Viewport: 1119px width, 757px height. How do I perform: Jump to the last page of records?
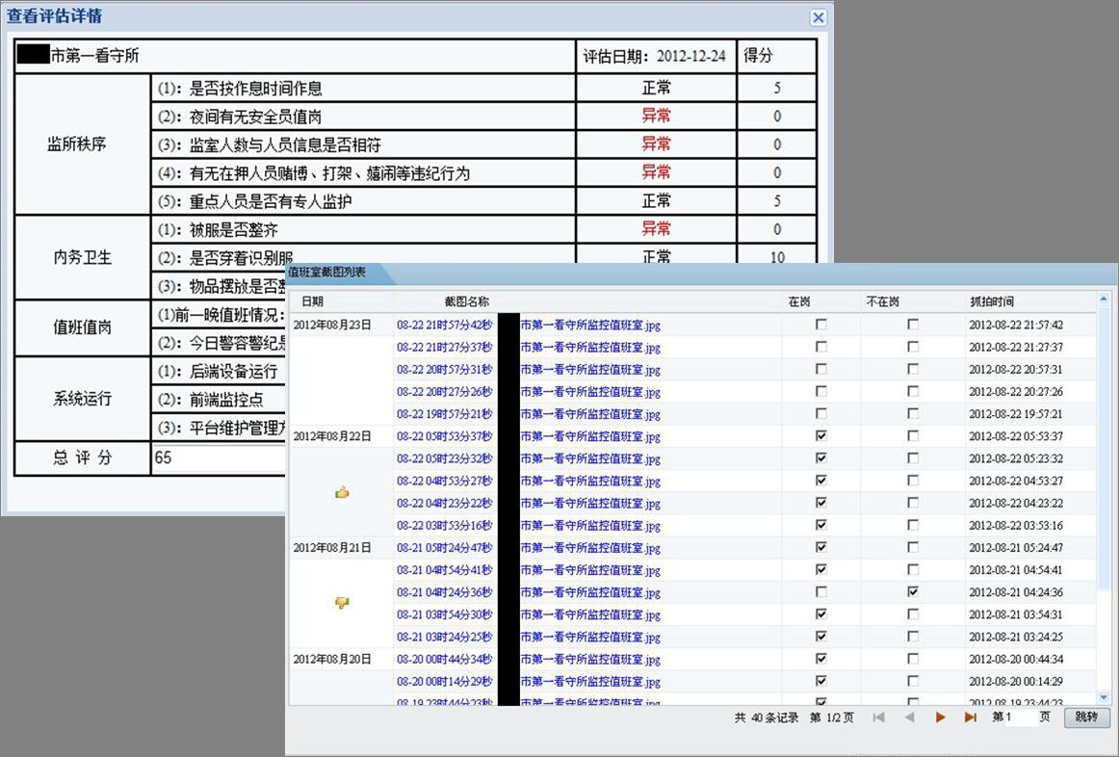(x=970, y=718)
